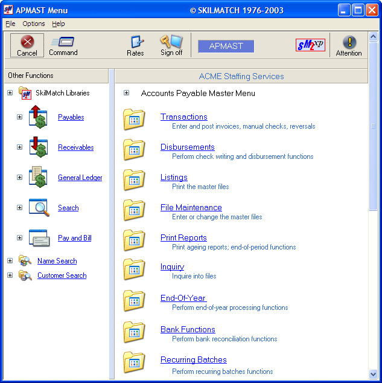Click the Name Search folder icon
This screenshot has height=383, width=382.
[25, 261]
